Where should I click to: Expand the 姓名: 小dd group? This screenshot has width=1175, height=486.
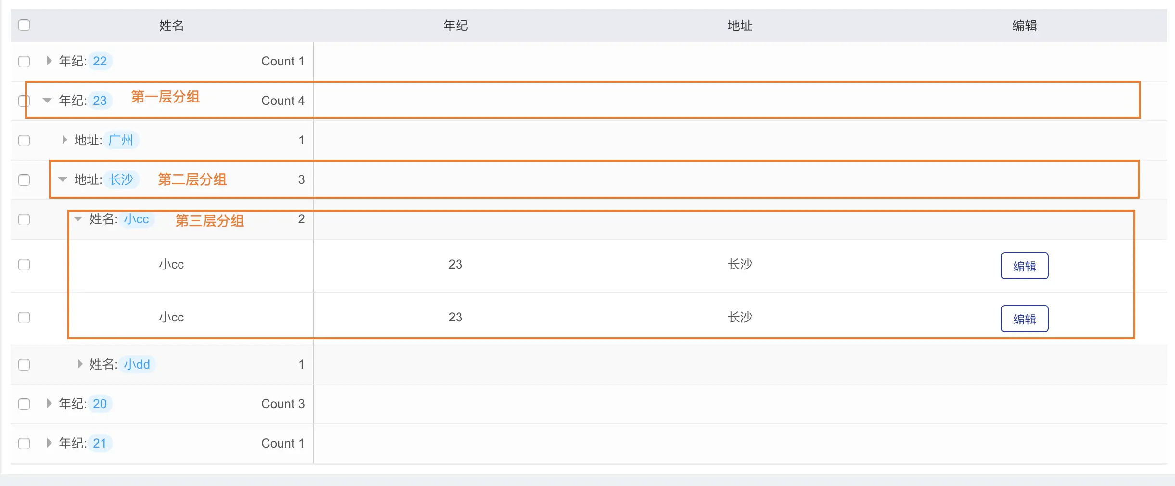(80, 364)
